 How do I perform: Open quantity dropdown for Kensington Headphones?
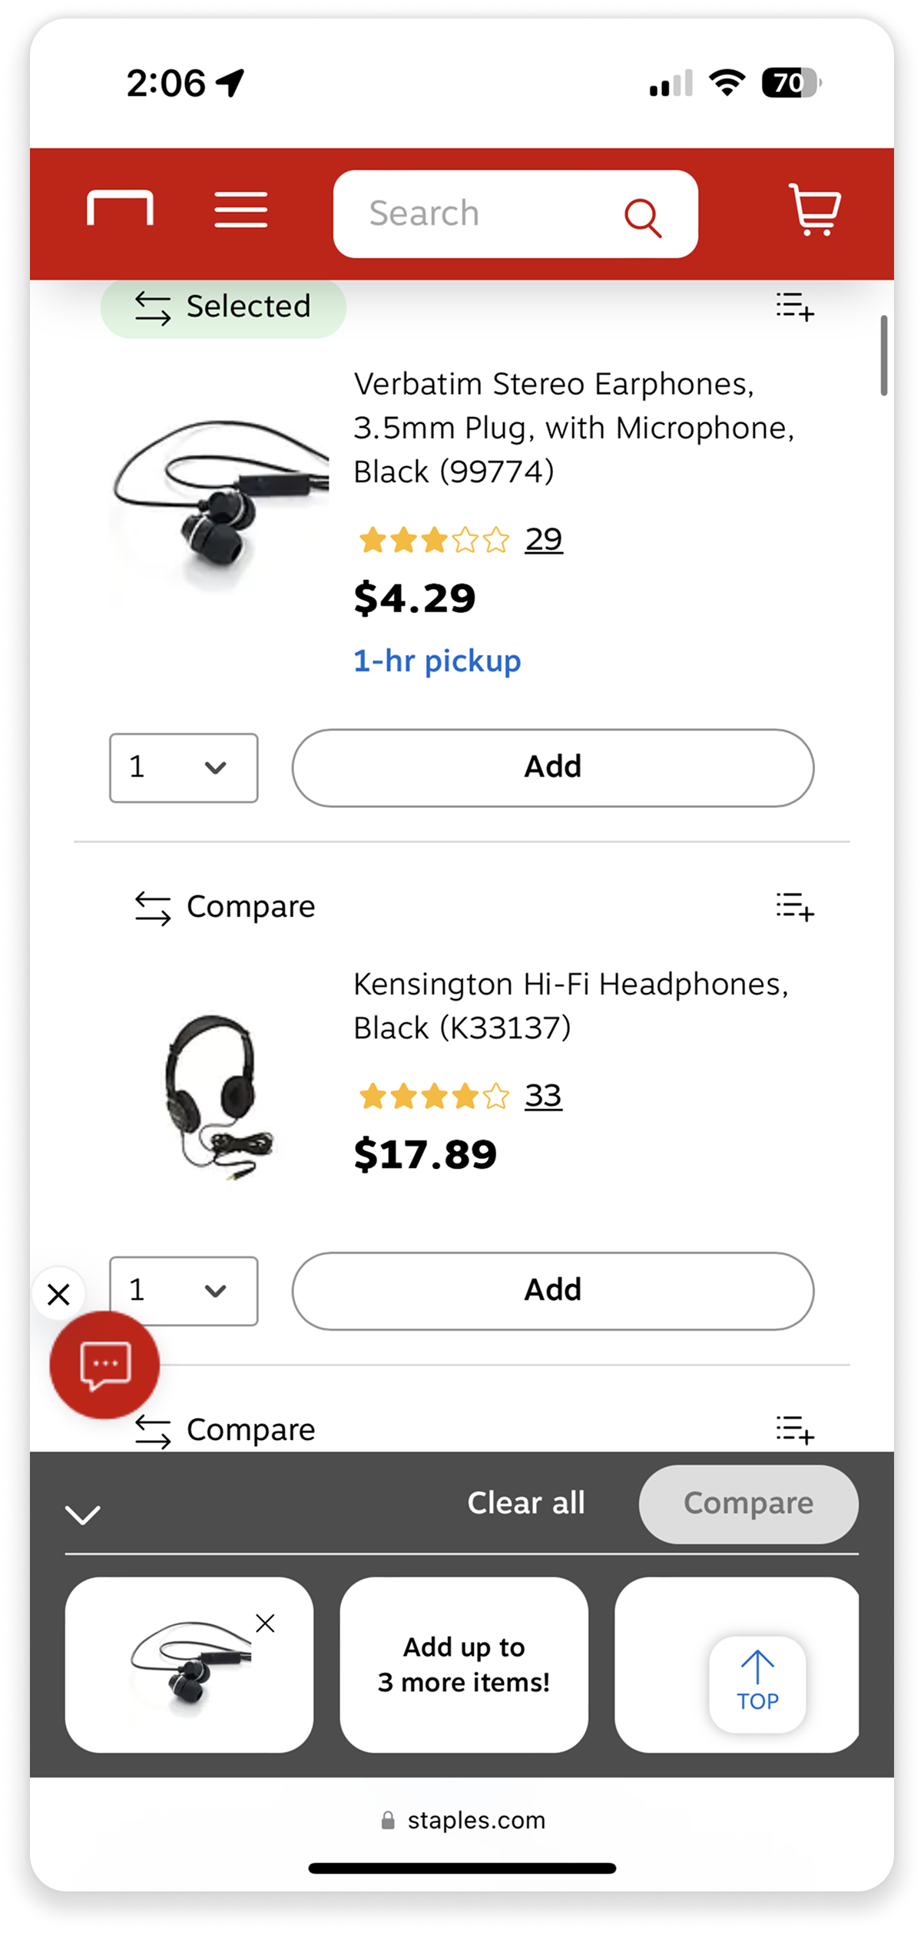pyautogui.click(x=184, y=1291)
